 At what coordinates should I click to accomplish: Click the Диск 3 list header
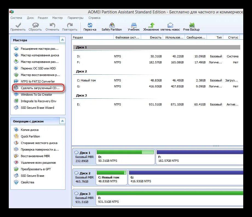coord(81,95)
